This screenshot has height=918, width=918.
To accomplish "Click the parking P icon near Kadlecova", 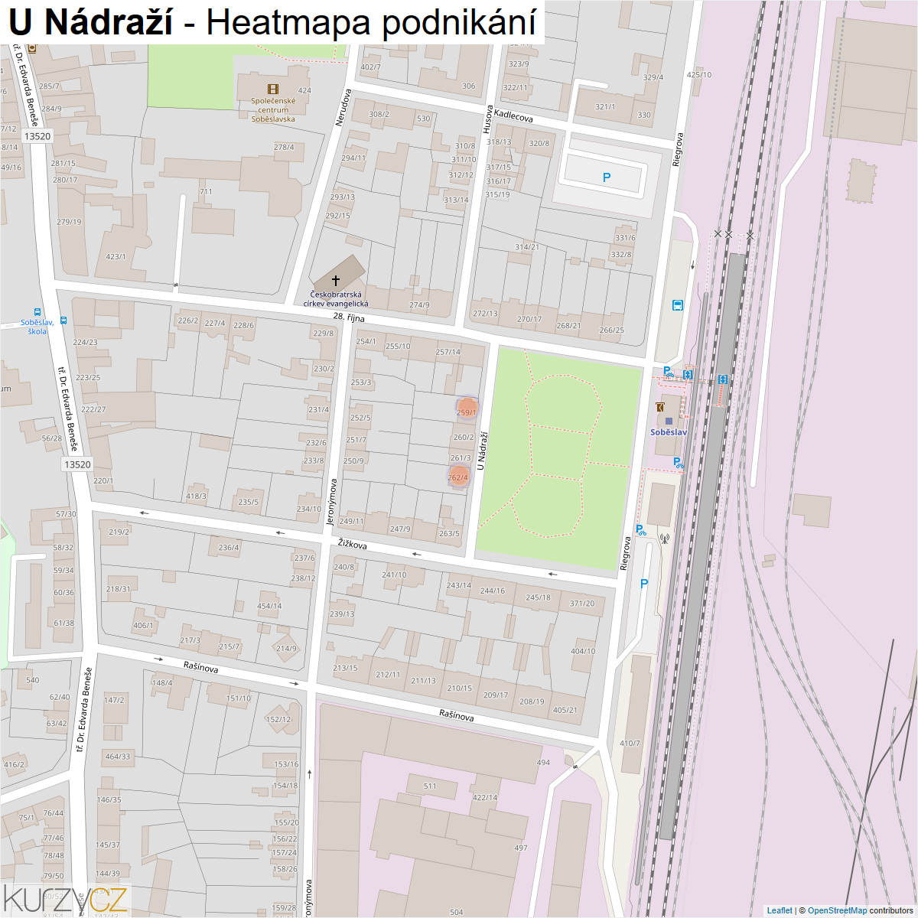I will coord(607,177).
